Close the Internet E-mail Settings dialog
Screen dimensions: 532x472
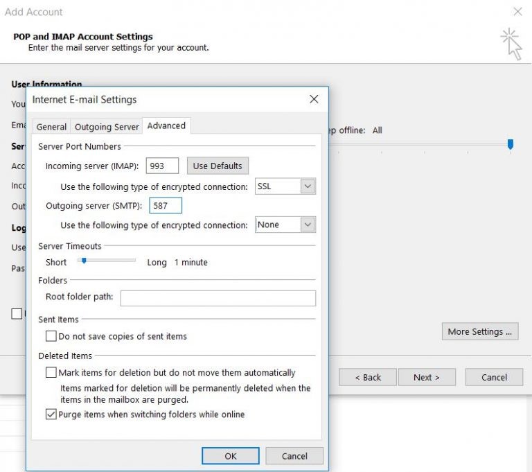click(x=314, y=99)
